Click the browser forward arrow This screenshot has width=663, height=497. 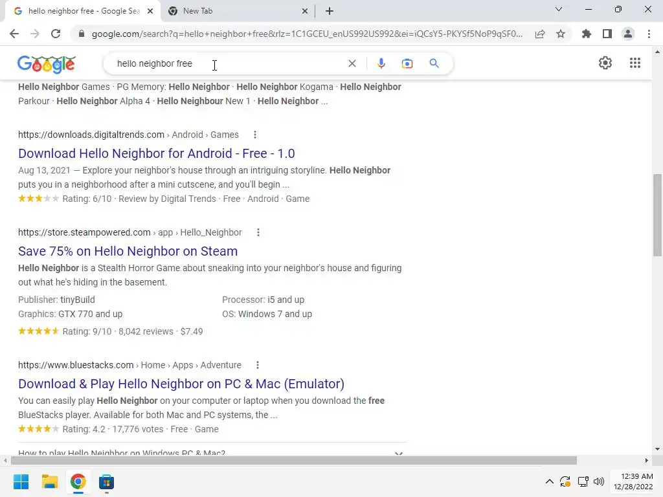tap(35, 34)
